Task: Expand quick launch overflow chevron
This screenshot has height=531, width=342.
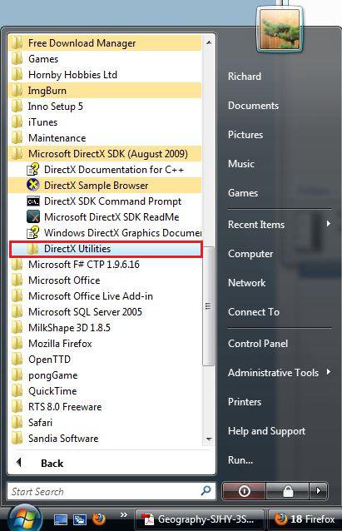Action: click(124, 514)
